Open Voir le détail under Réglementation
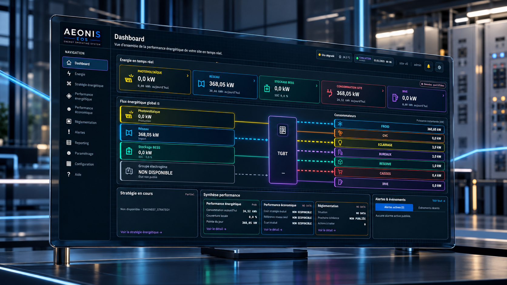This screenshot has width=507, height=285. (x=327, y=230)
